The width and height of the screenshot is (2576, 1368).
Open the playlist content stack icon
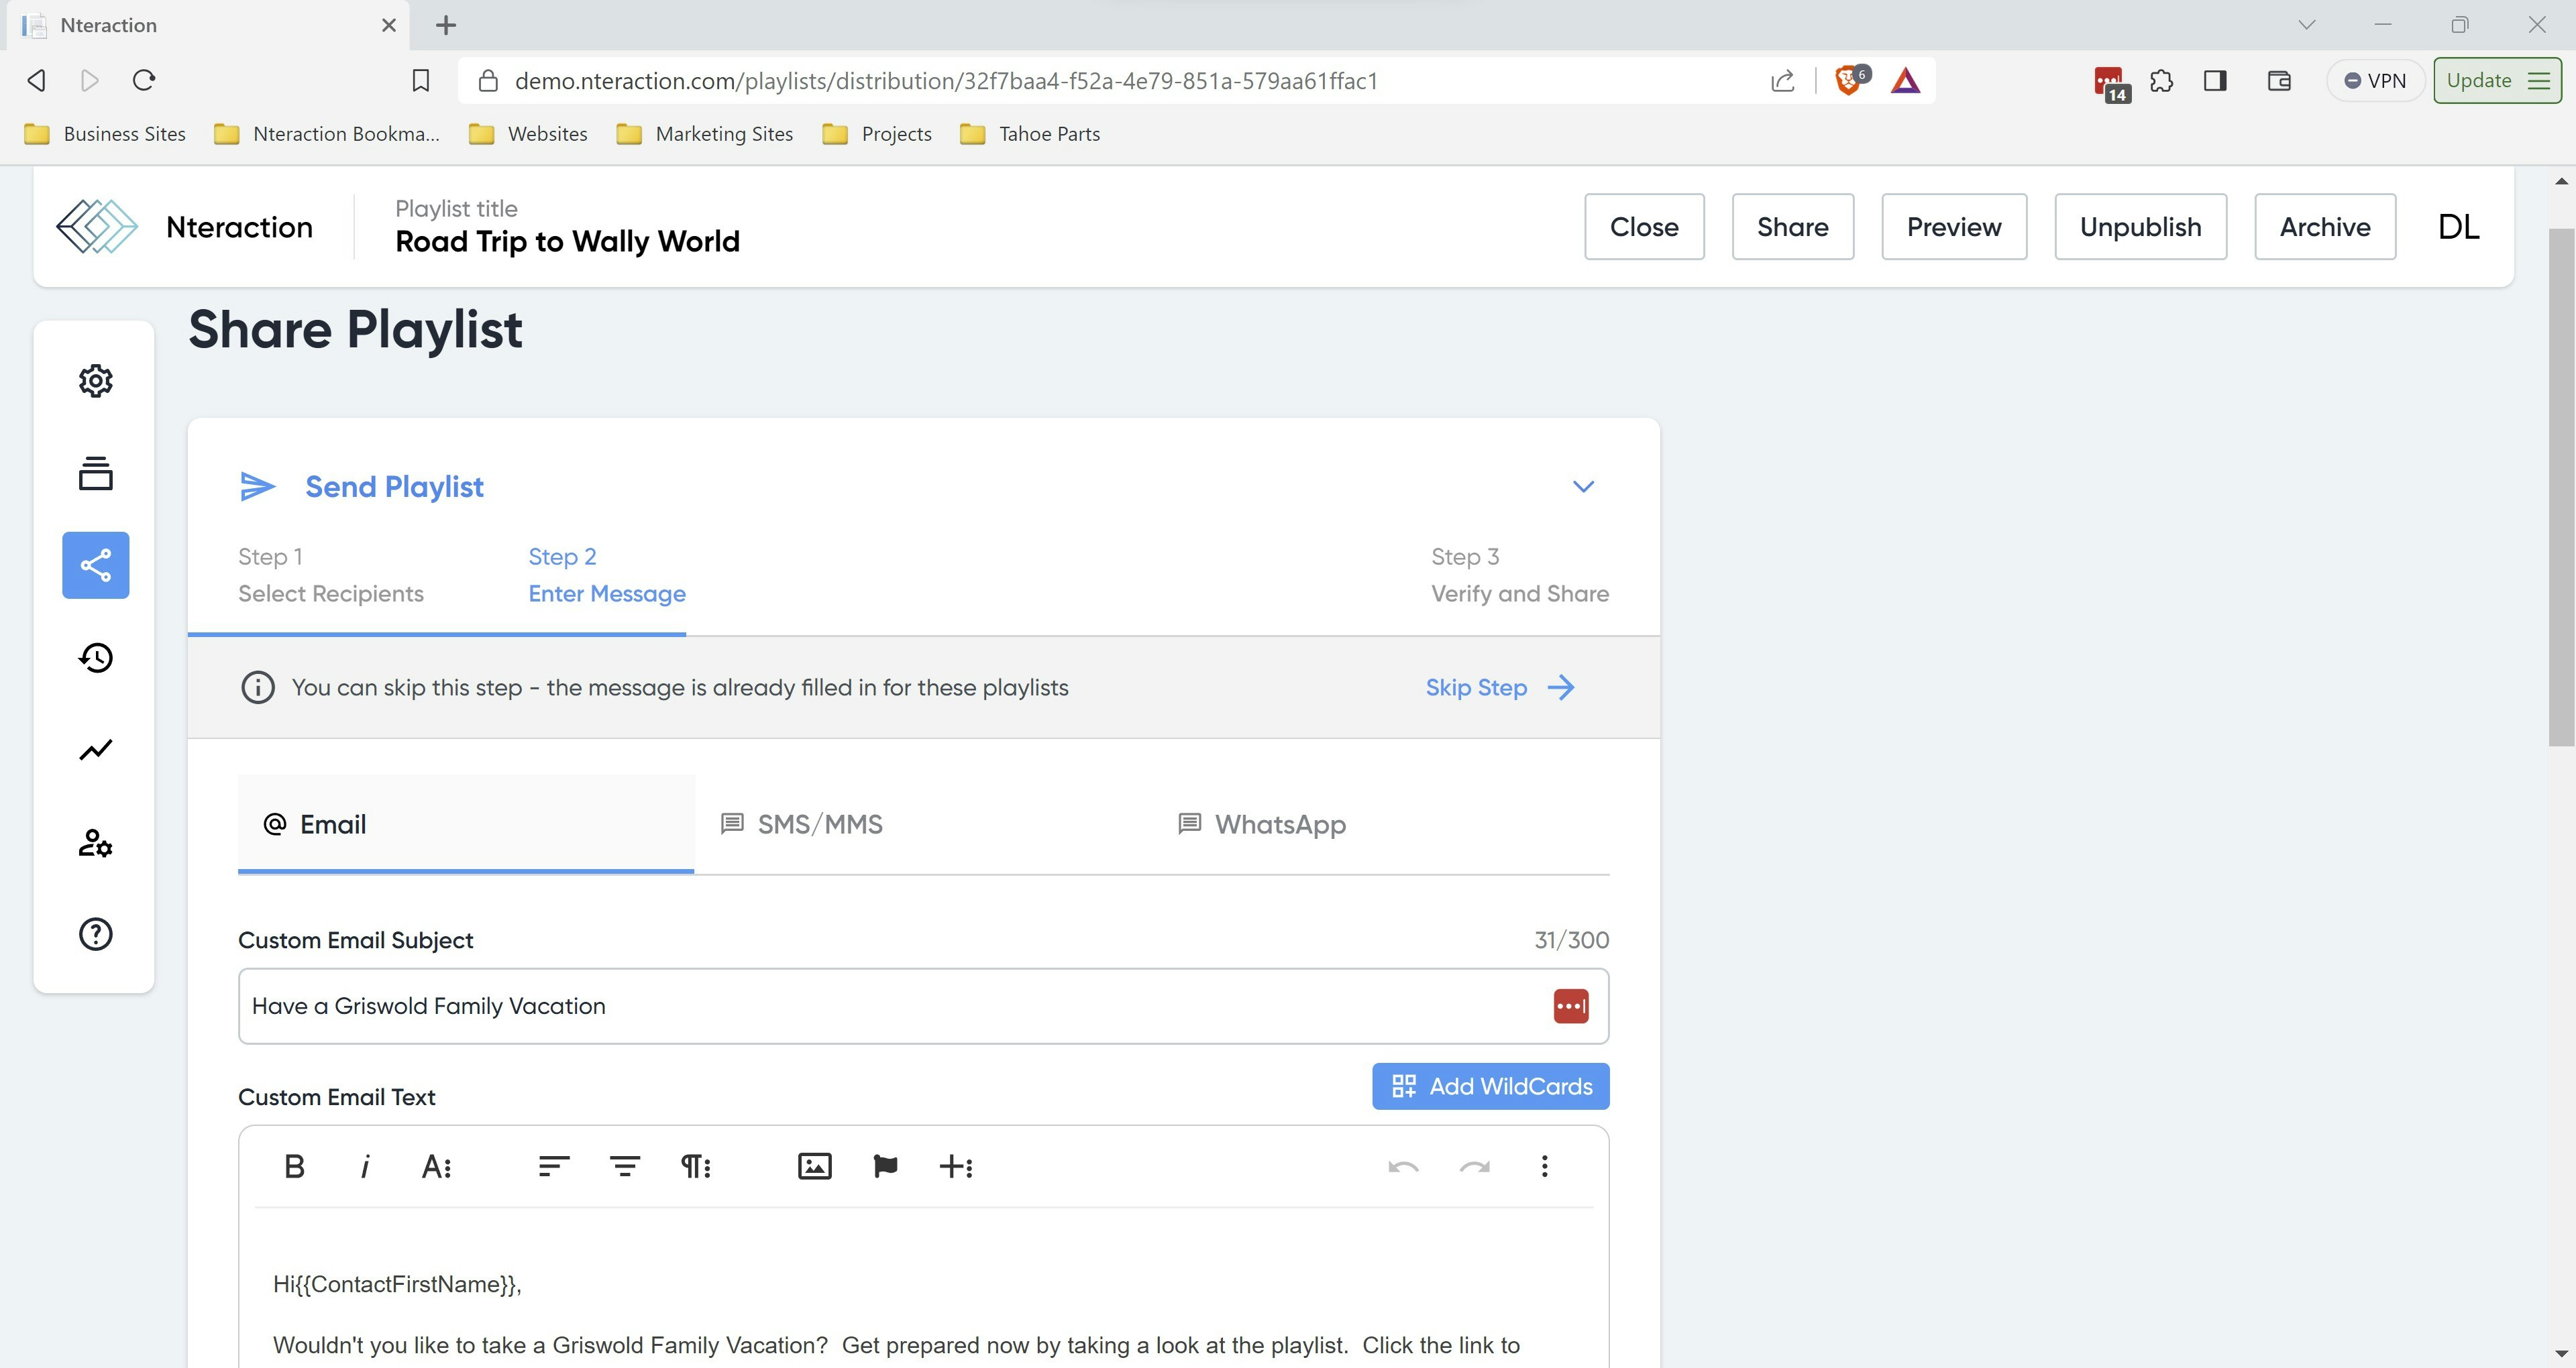(x=96, y=473)
